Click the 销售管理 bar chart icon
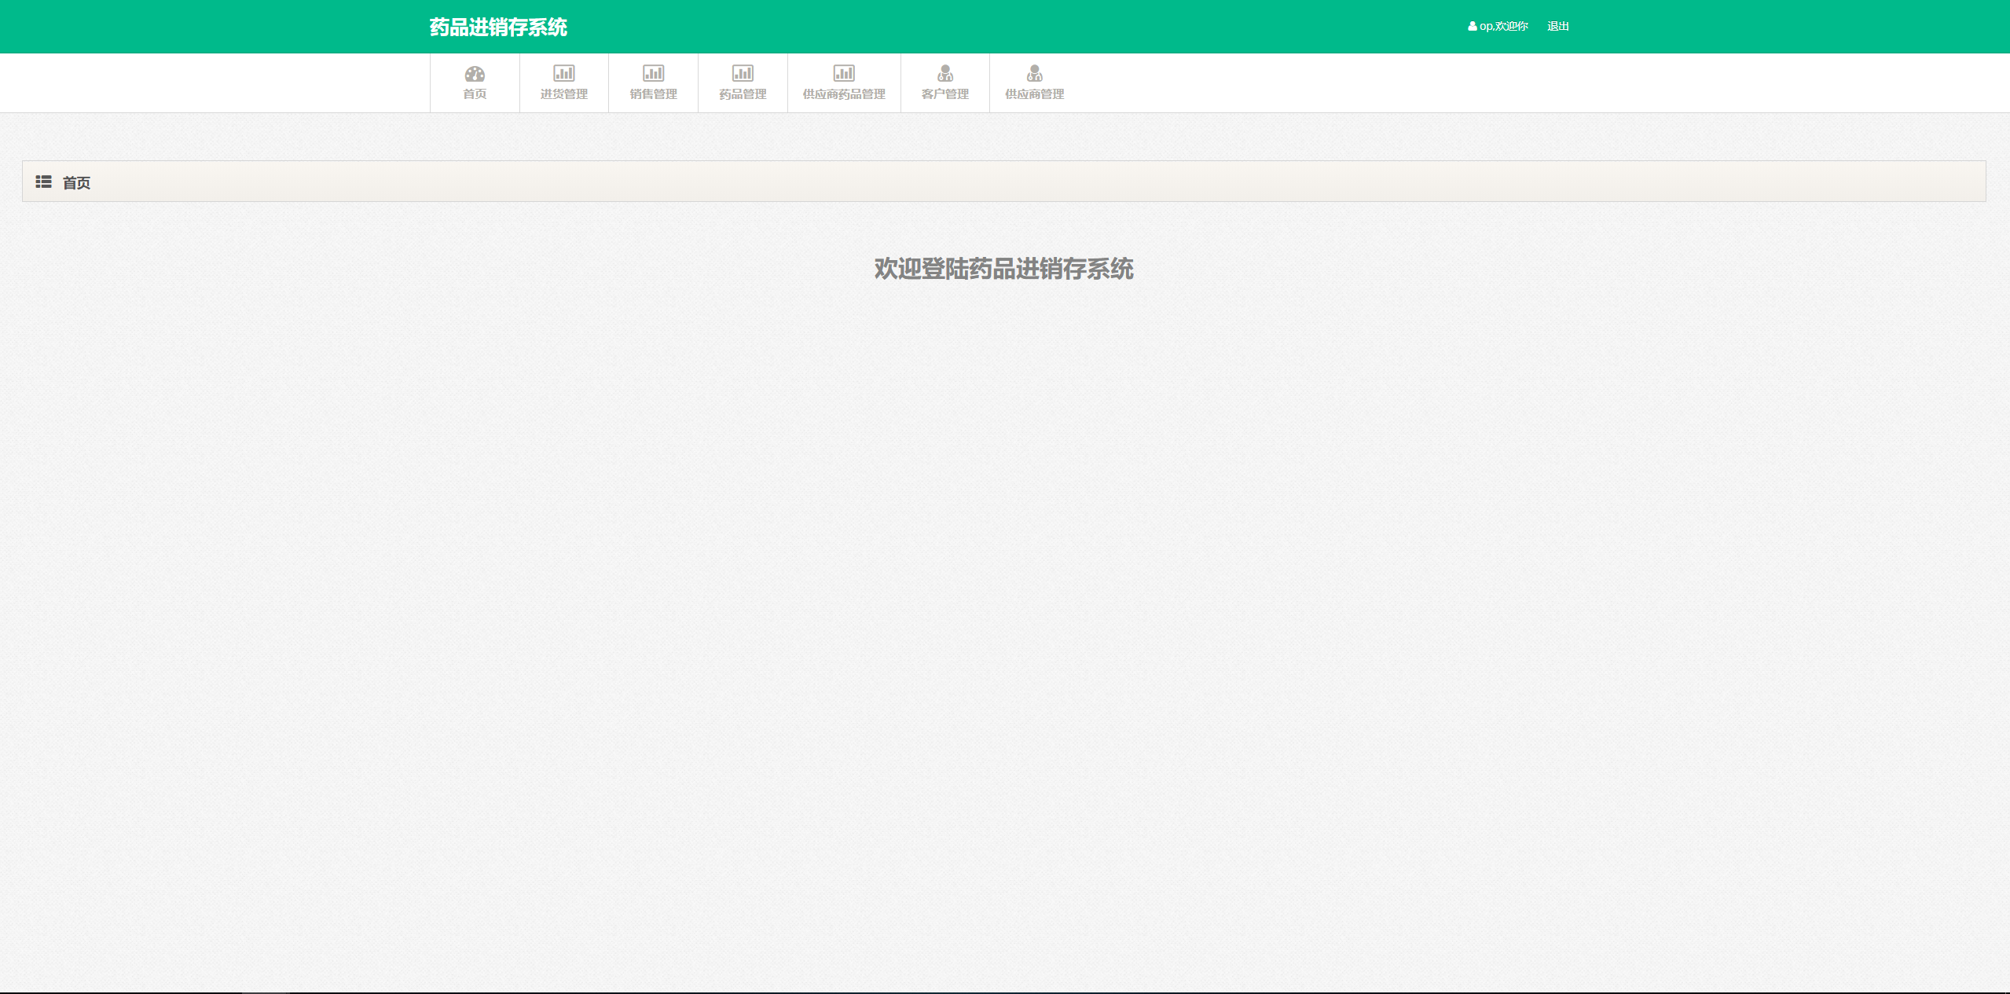Screen dimensions: 2010x994 pos(654,73)
